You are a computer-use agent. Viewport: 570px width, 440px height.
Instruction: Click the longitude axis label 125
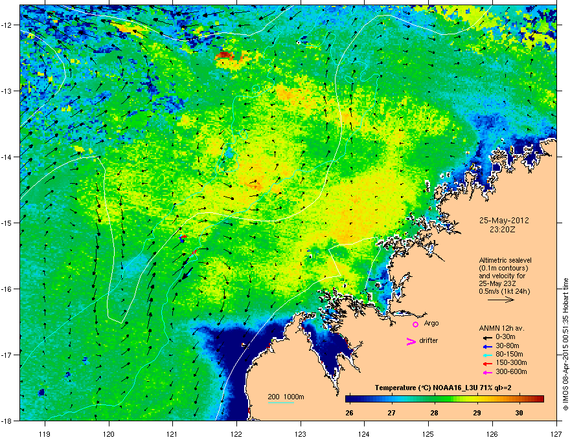click(x=429, y=434)
